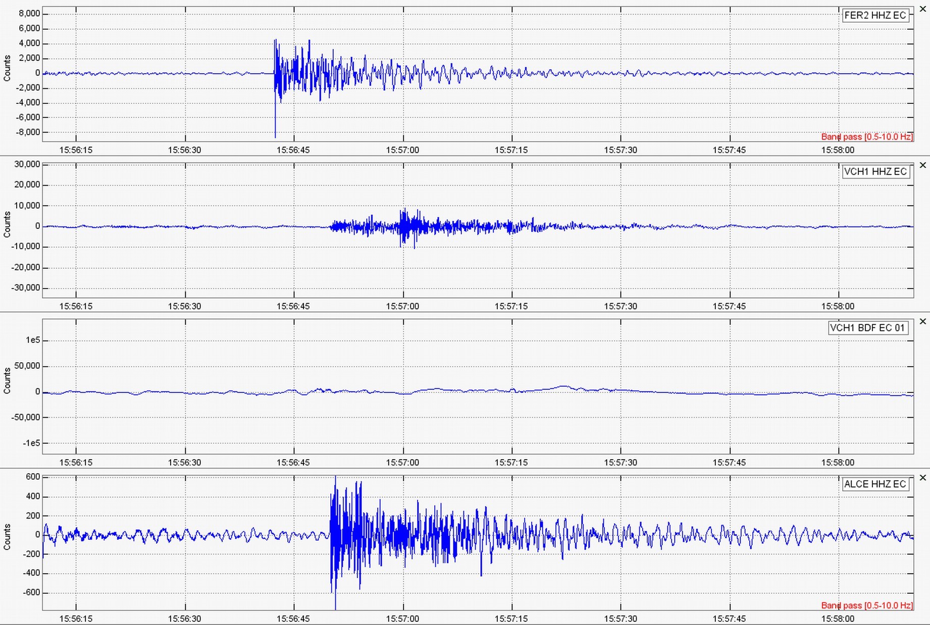The image size is (930, 625).
Task: Click 15:57:45 time tick under VCH1 HHZ panel
Action: [x=729, y=306]
